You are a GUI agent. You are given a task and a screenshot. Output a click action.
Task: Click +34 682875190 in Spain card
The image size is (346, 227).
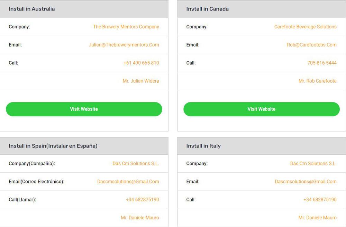[x=142, y=200]
